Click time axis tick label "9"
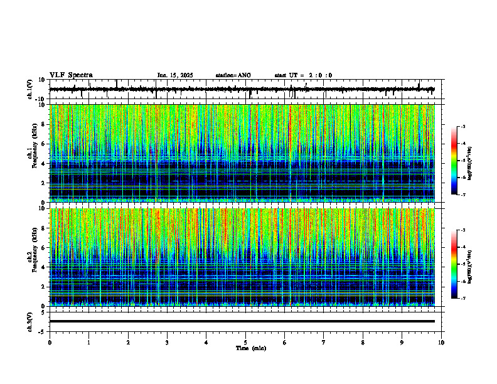Image resolution: width=497 pixels, height=384 pixels. (402, 343)
